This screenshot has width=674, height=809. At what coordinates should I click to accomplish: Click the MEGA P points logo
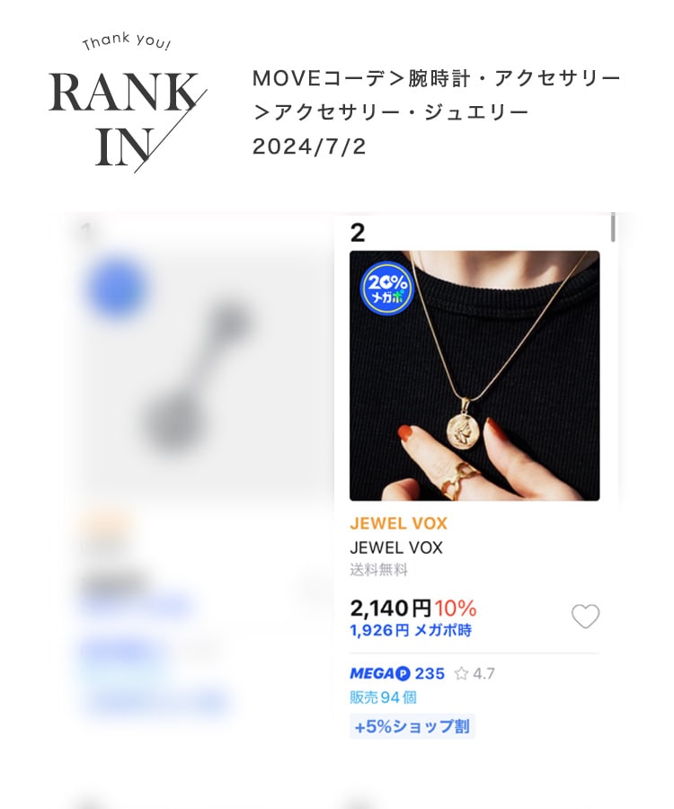(x=380, y=673)
